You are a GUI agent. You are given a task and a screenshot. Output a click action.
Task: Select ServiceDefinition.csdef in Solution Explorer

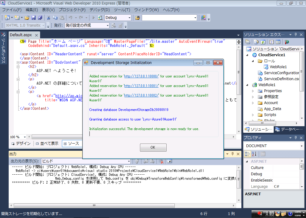click(281, 79)
